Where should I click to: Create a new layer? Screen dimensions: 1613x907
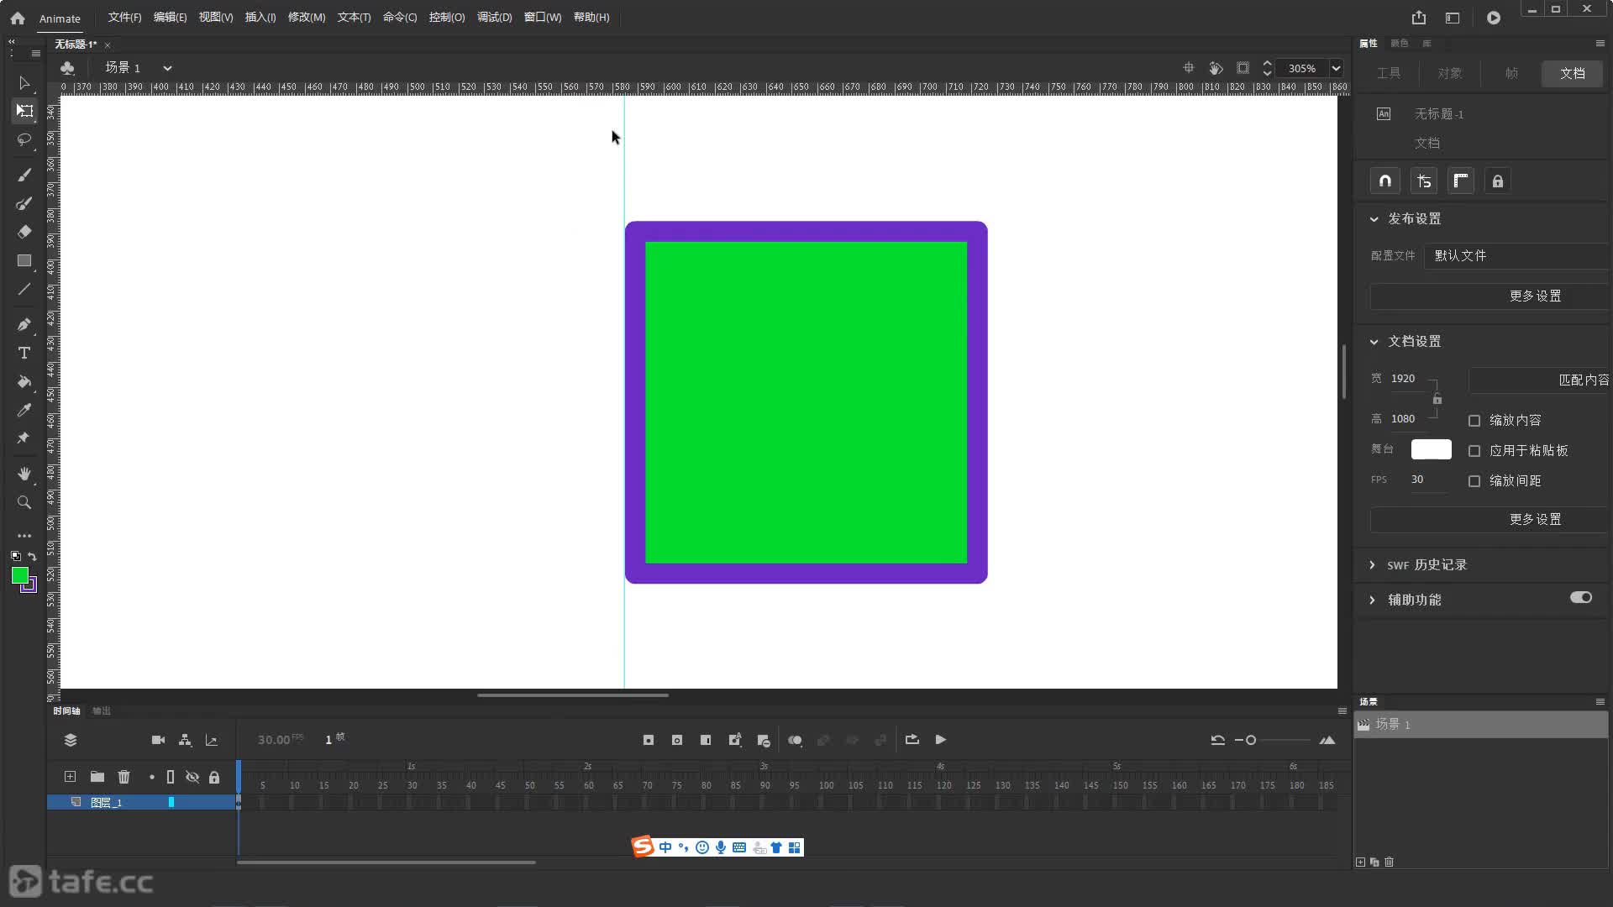tap(70, 777)
